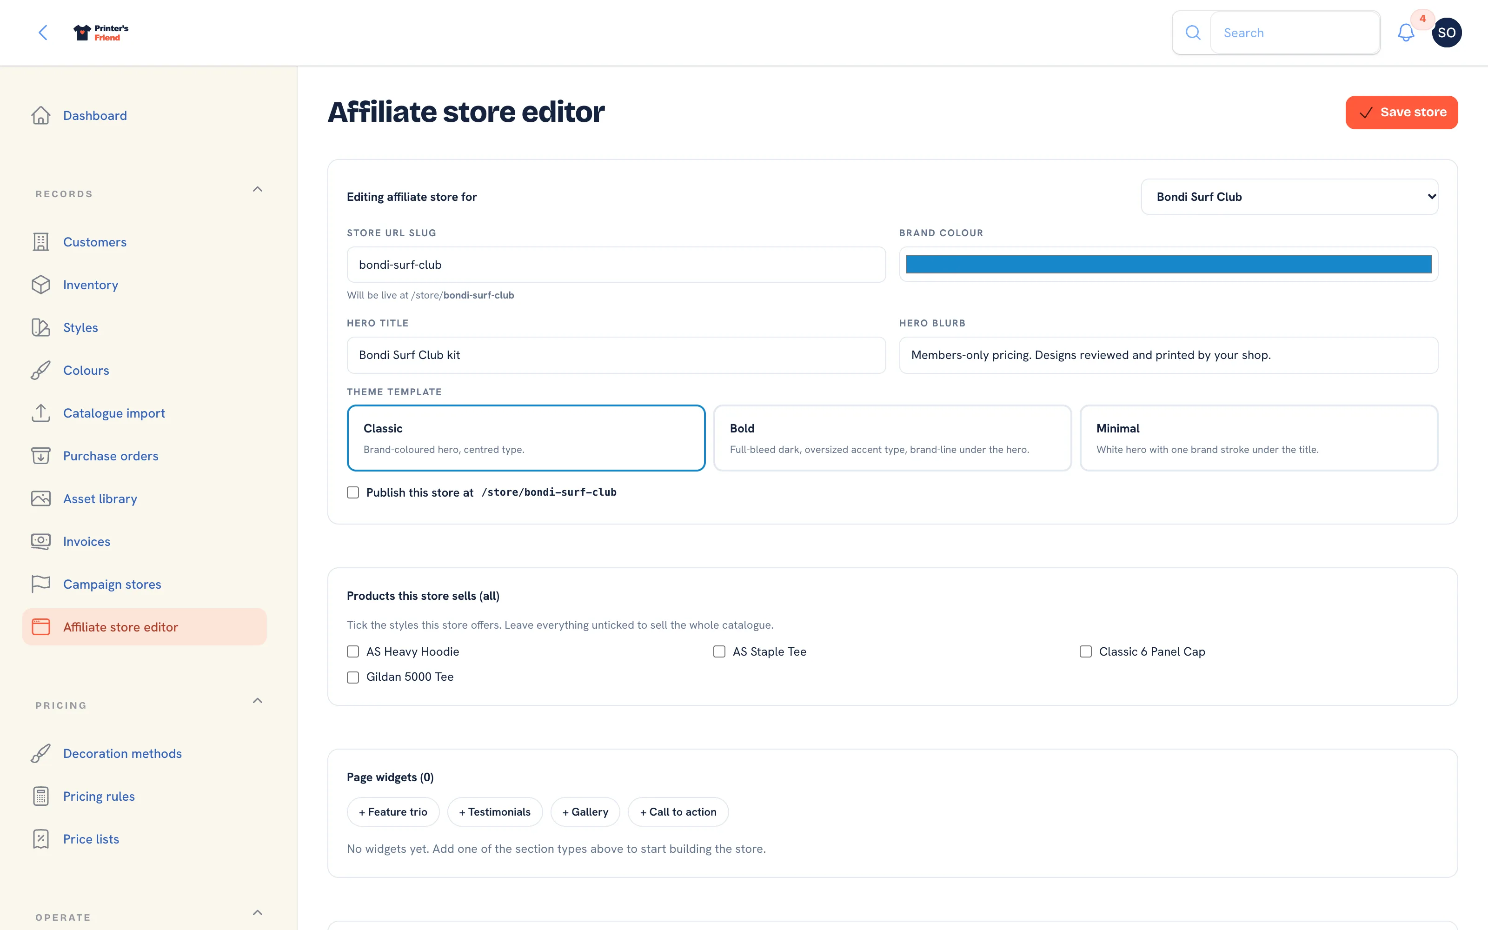The image size is (1488, 930).
Task: Click the Decoration methods brush icon
Action: point(41,753)
